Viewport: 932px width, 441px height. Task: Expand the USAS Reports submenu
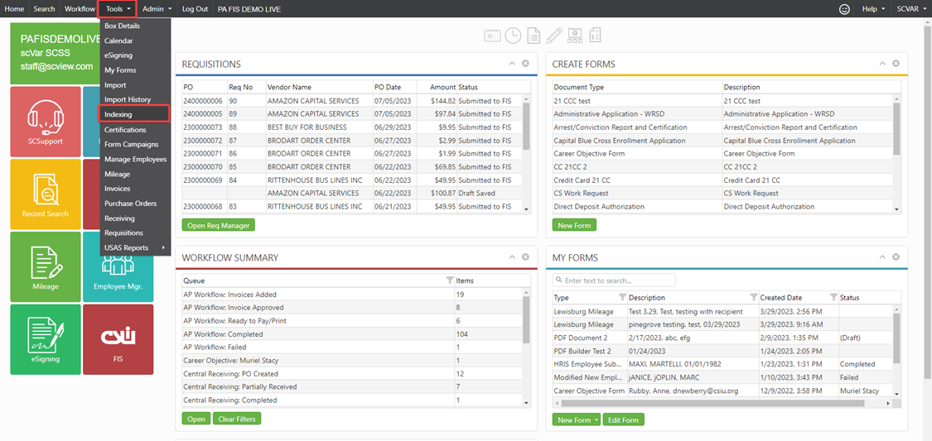tap(134, 247)
